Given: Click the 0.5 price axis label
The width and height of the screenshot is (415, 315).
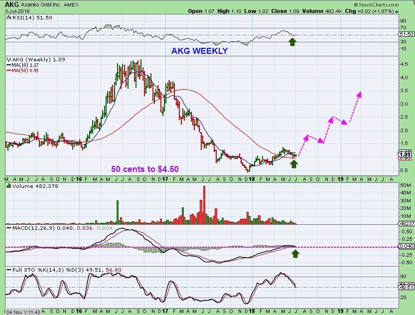Looking at the screenshot, I should [x=404, y=170].
